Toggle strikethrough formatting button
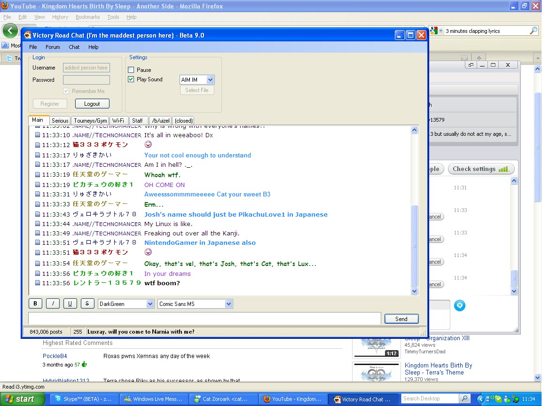Screen dimensions: 542x406 pyautogui.click(x=87, y=304)
